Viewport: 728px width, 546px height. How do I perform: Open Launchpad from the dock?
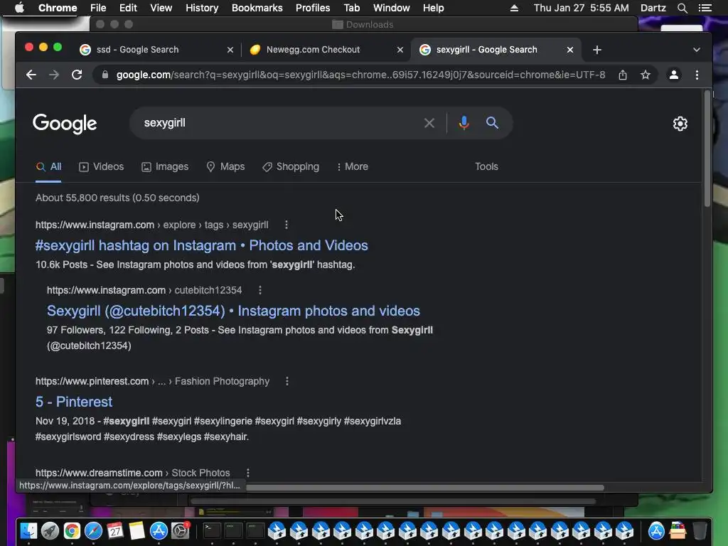50,530
